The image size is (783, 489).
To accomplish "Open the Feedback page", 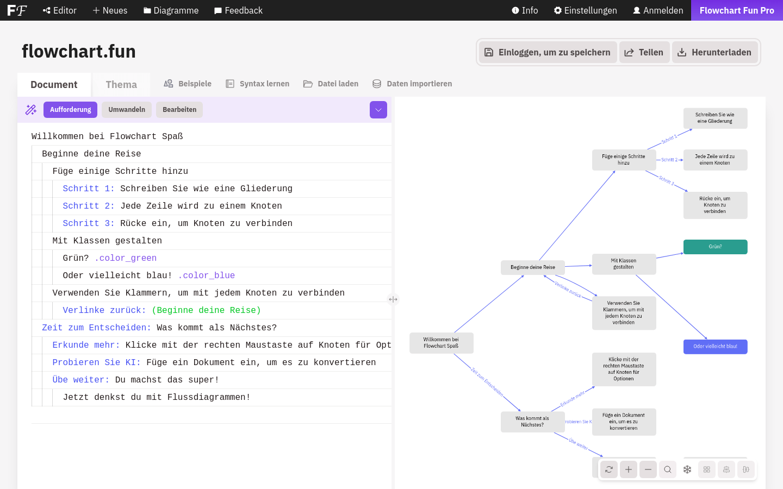I will pos(238,10).
